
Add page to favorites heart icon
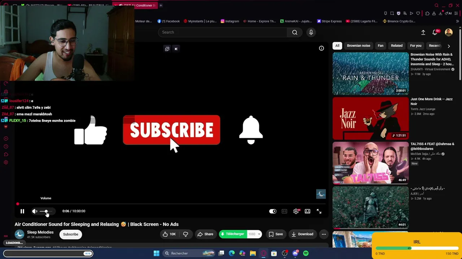pos(418,13)
